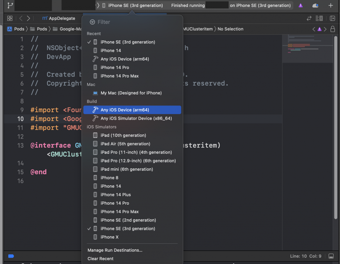Click the Filter field in the destination popup
This screenshot has width=340, height=264.
(133, 22)
